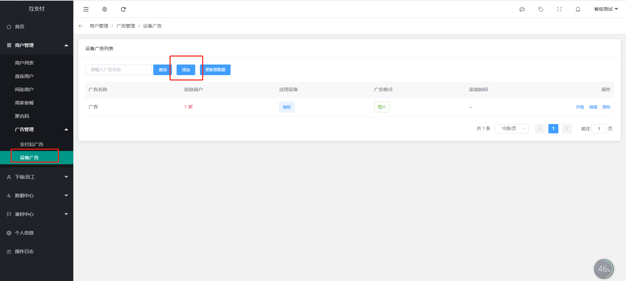
Task: Click the 添加 button
Action: pyautogui.click(x=186, y=70)
